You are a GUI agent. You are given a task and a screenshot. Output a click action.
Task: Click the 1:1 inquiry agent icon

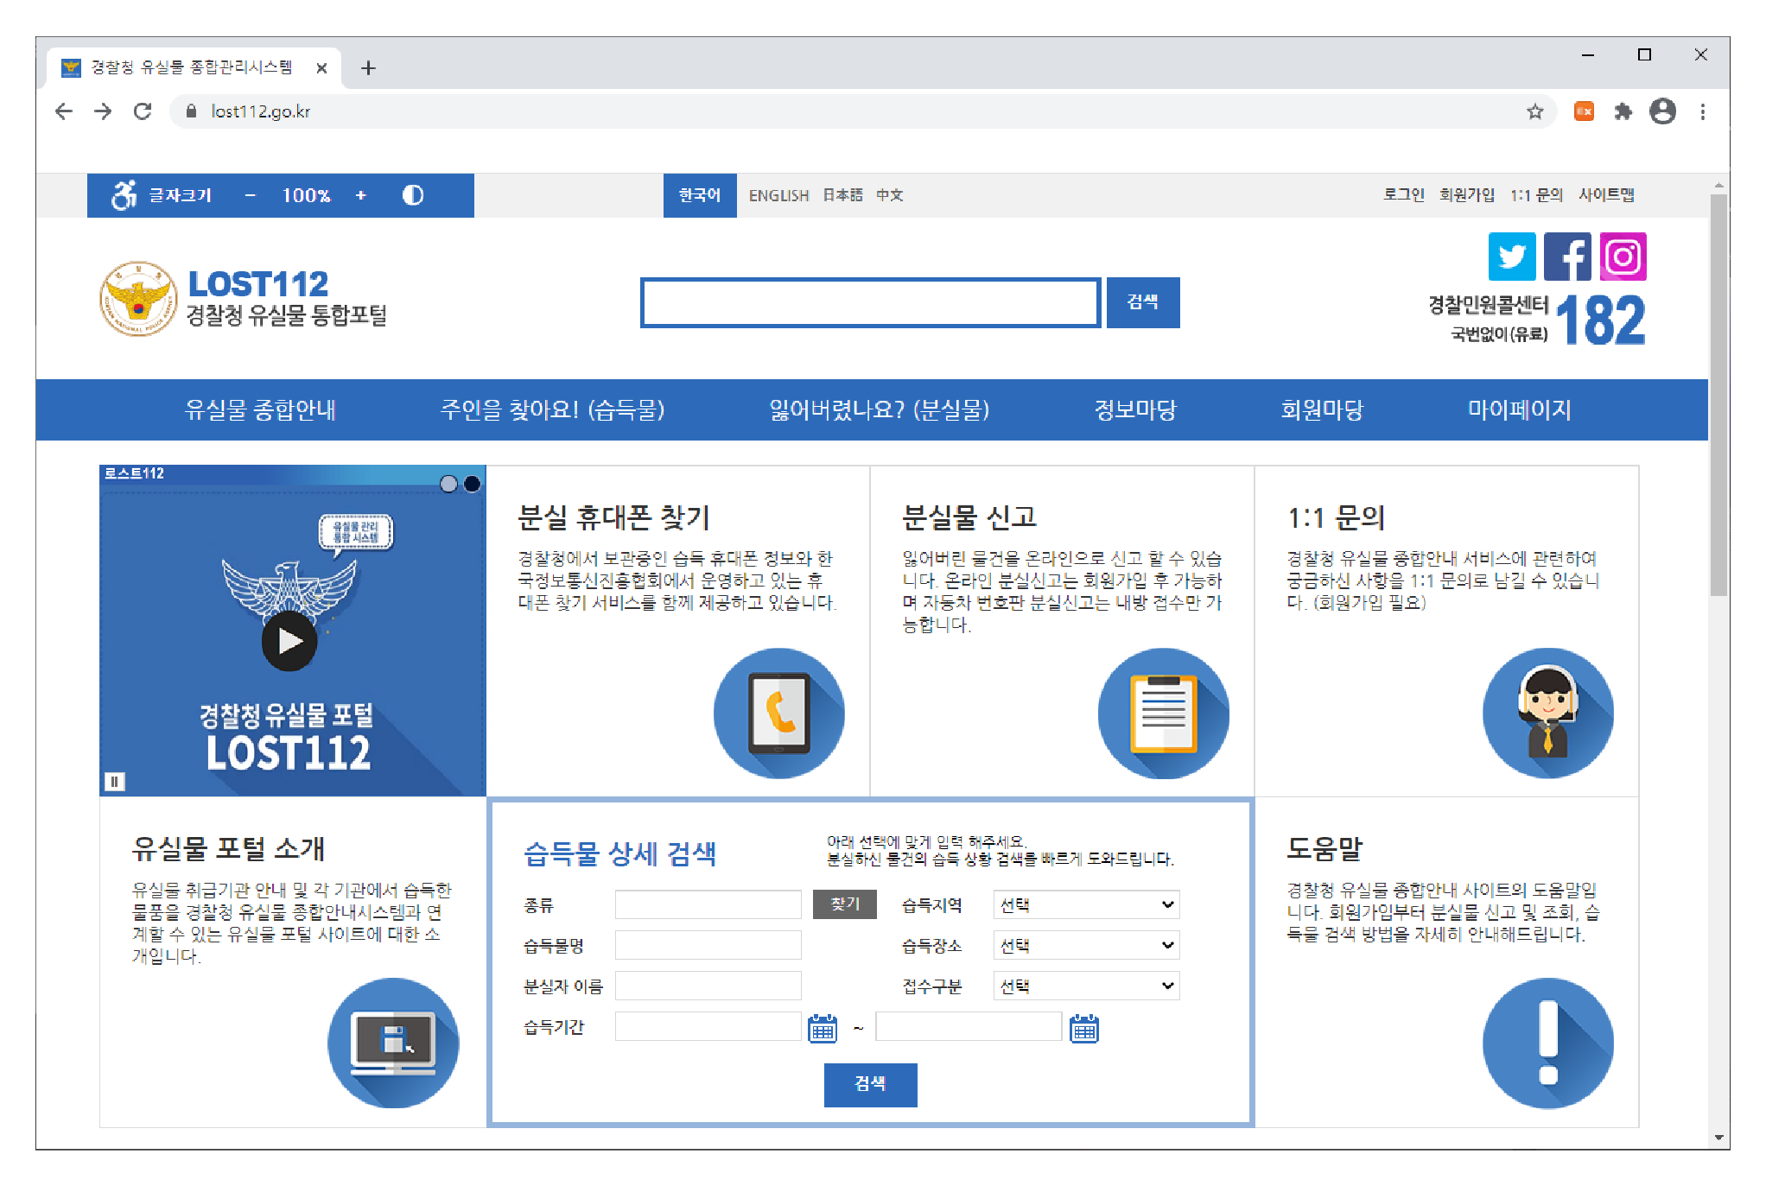[1547, 713]
